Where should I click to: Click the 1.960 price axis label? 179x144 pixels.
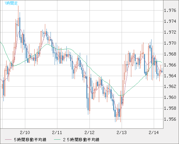[170, 97]
